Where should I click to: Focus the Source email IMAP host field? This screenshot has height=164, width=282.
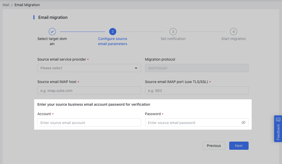pos(89,90)
